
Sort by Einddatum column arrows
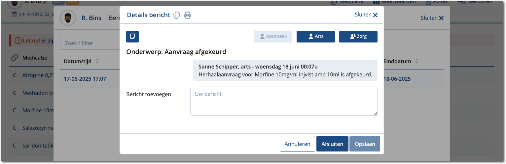(417, 61)
